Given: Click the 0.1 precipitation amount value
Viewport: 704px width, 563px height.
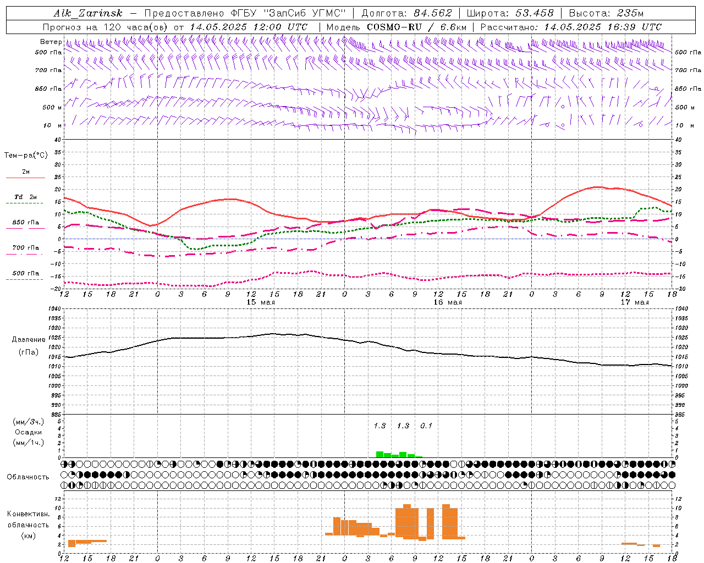Looking at the screenshot, I should (x=426, y=426).
